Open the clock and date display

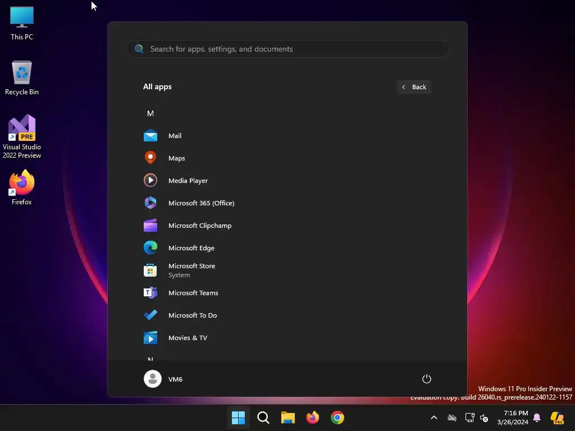pyautogui.click(x=513, y=418)
